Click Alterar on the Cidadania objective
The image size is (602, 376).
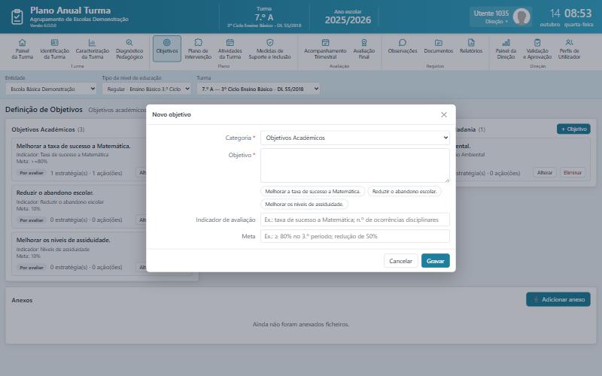coord(544,173)
